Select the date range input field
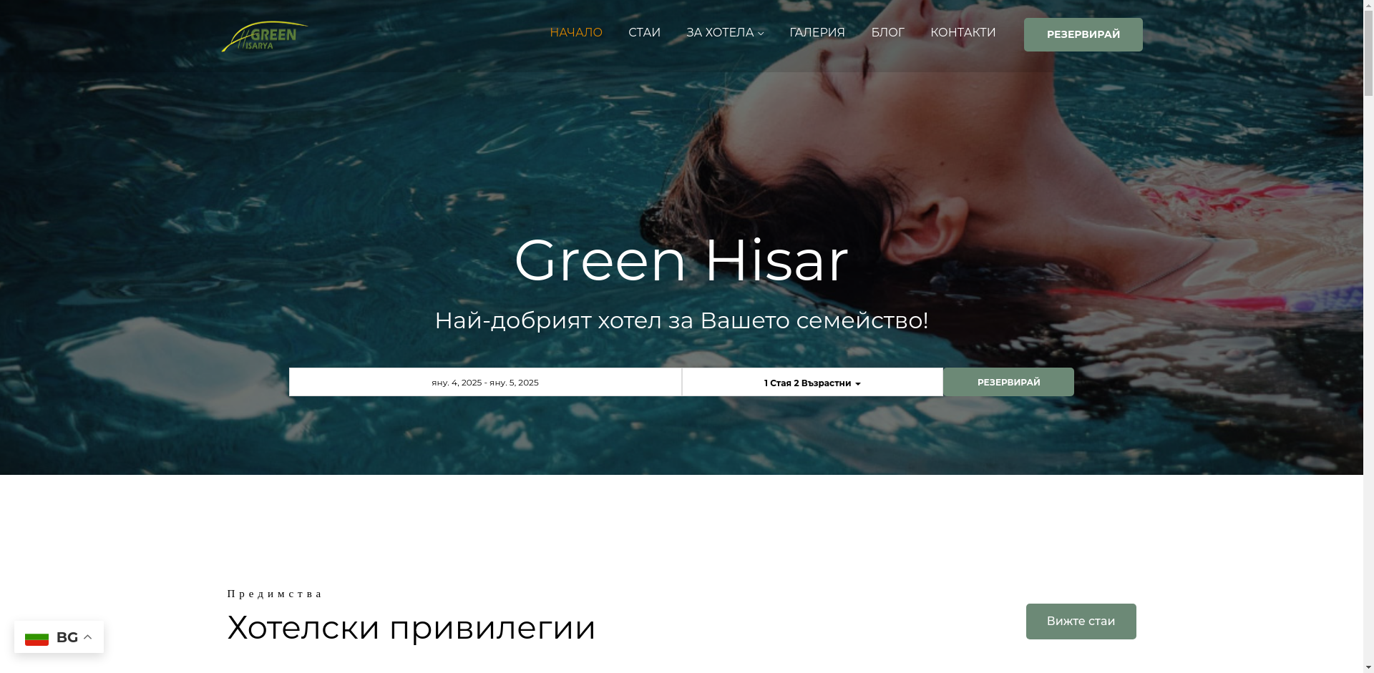Image resolution: width=1374 pixels, height=673 pixels. (485, 382)
